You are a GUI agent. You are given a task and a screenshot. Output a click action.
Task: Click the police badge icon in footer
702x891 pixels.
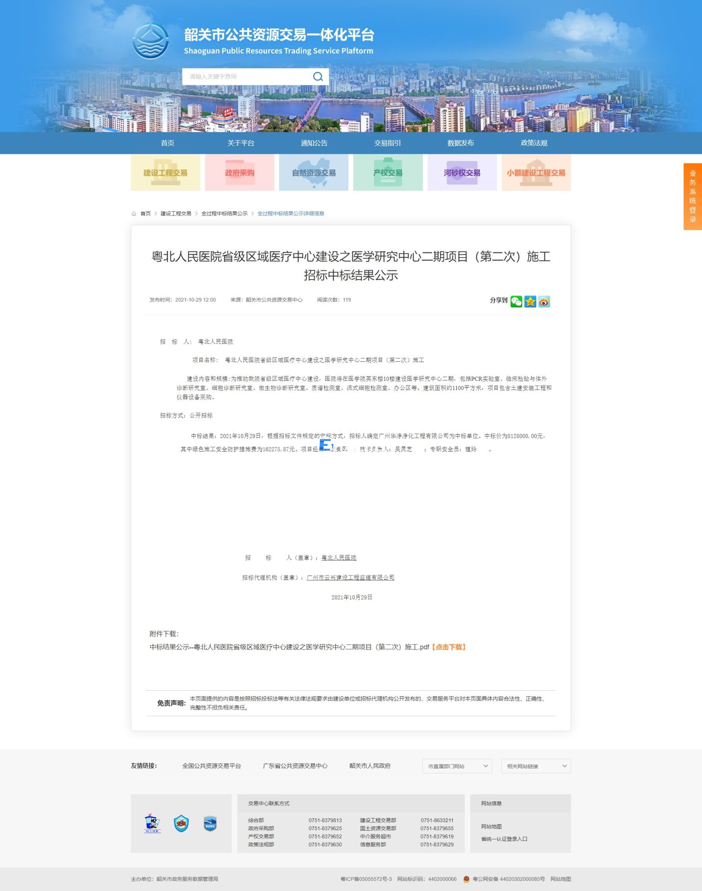coord(181,823)
